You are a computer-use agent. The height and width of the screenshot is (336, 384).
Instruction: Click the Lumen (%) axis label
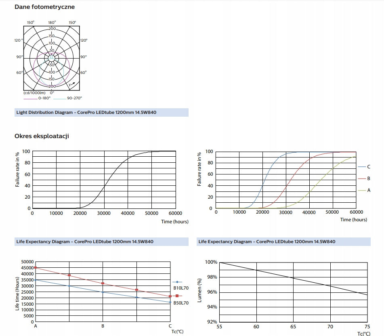click(x=199, y=292)
